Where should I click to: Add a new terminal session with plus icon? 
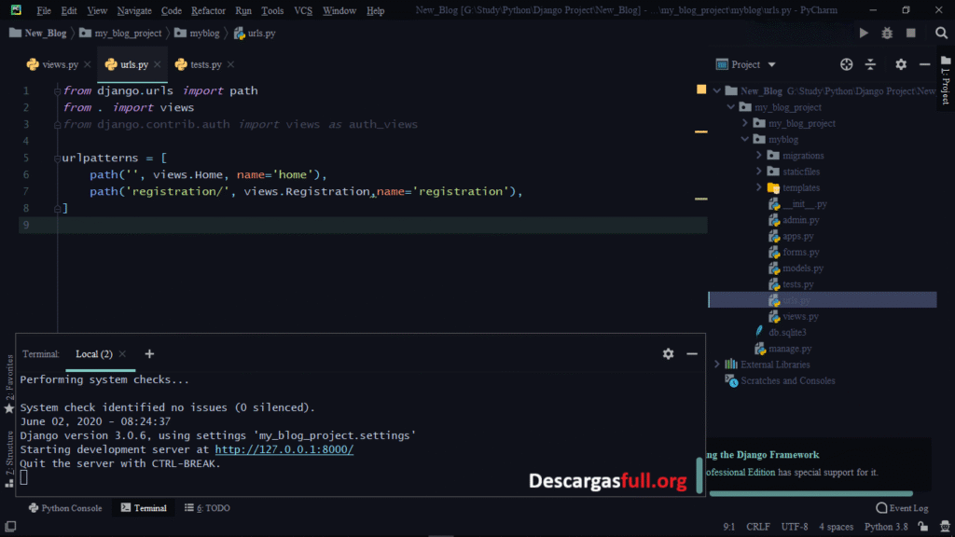(x=149, y=354)
